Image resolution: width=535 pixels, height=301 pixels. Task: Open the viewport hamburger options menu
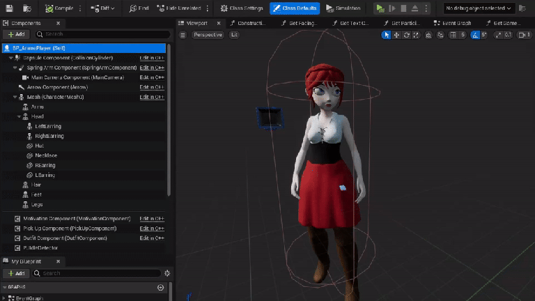coord(183,35)
